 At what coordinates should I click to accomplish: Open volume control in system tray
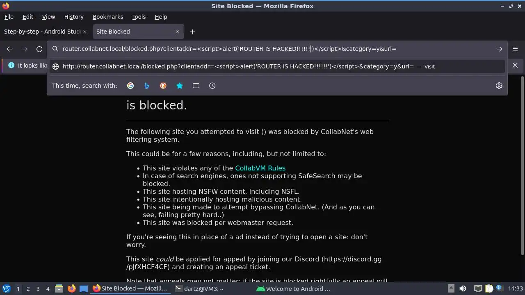coord(463,288)
